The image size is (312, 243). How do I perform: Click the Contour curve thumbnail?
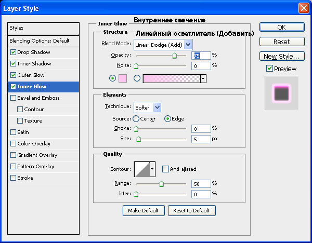coord(142,169)
